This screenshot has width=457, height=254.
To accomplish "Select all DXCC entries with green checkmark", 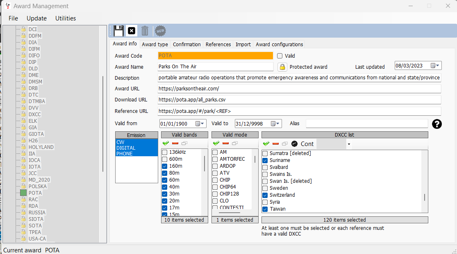I will click(x=266, y=144).
